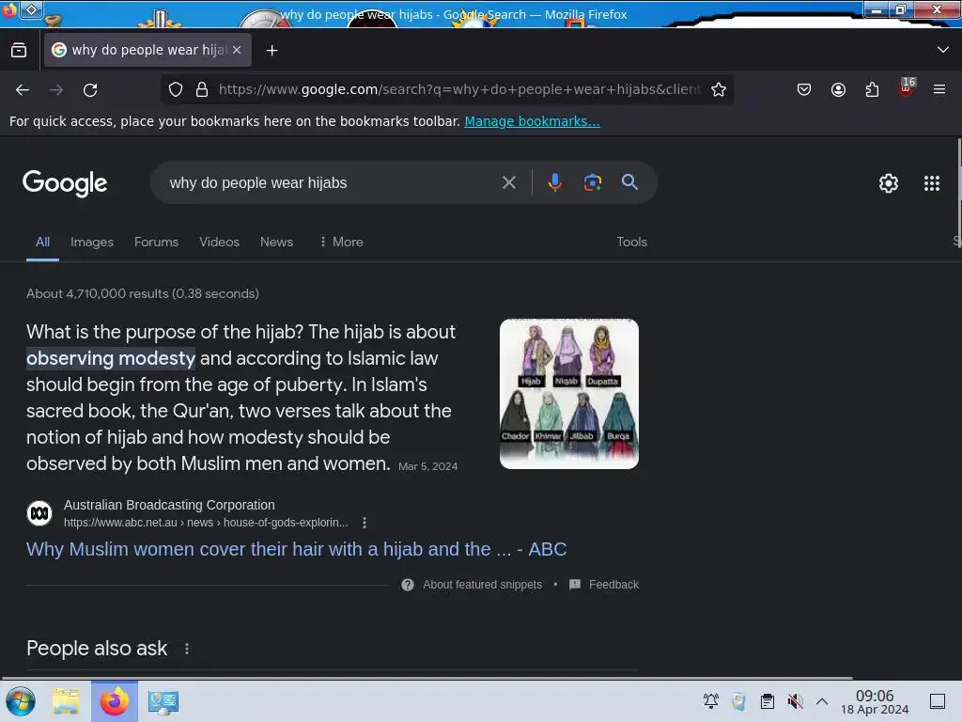Click highlighted 'observing modesty' text
Screen dimensions: 962x722
111,358
